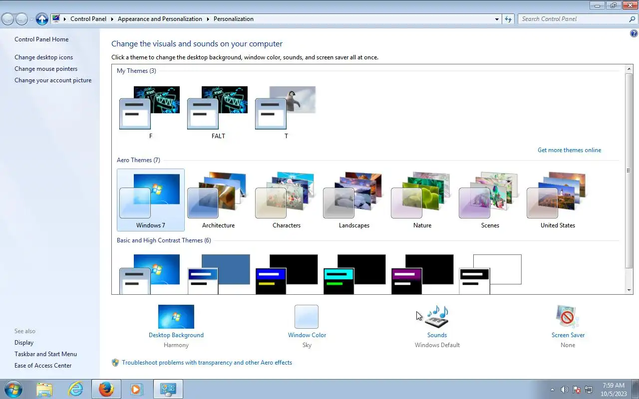Expand the arrow after Control Panel breadcrumb
The height and width of the screenshot is (399, 639).
click(112, 19)
